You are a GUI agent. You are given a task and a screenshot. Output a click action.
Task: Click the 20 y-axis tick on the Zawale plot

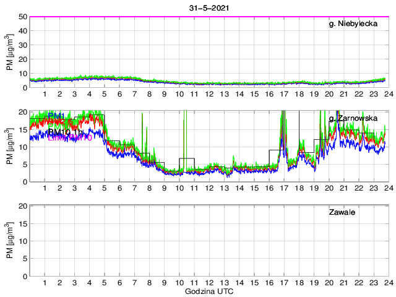(22, 205)
